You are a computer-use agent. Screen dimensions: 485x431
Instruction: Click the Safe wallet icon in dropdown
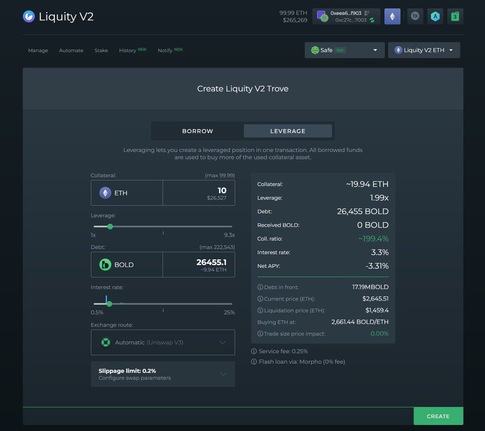[x=315, y=50]
